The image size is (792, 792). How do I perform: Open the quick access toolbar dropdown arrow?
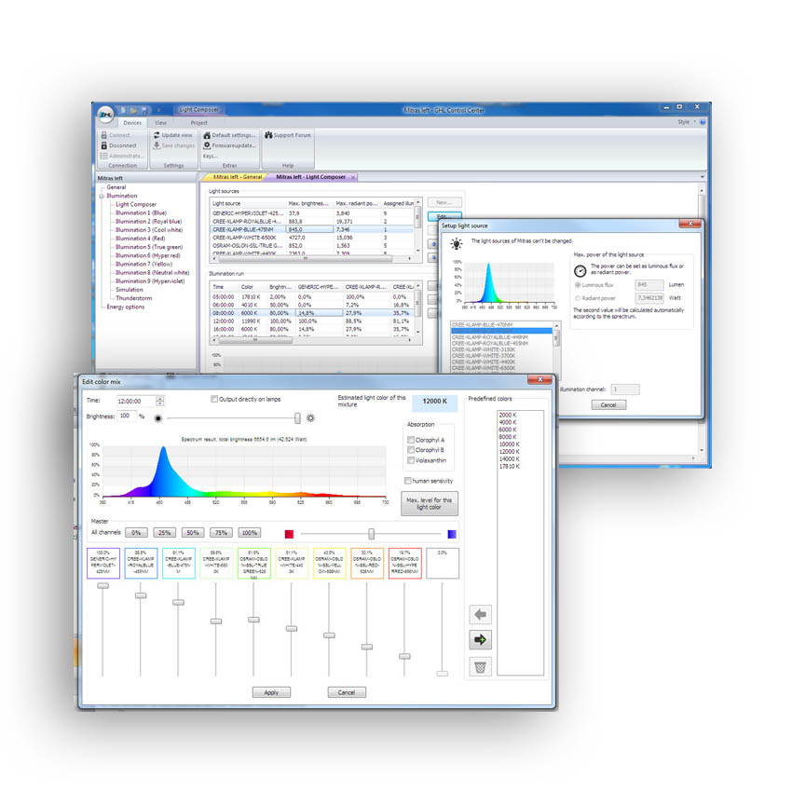[158, 110]
